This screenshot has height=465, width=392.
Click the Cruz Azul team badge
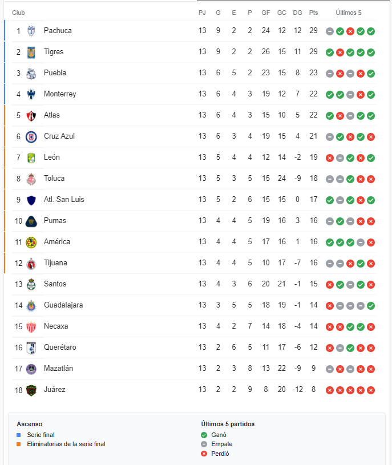click(x=31, y=136)
